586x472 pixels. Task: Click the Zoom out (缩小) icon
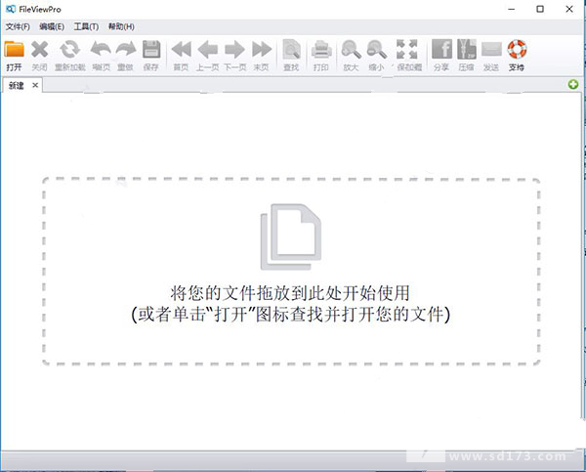377,50
